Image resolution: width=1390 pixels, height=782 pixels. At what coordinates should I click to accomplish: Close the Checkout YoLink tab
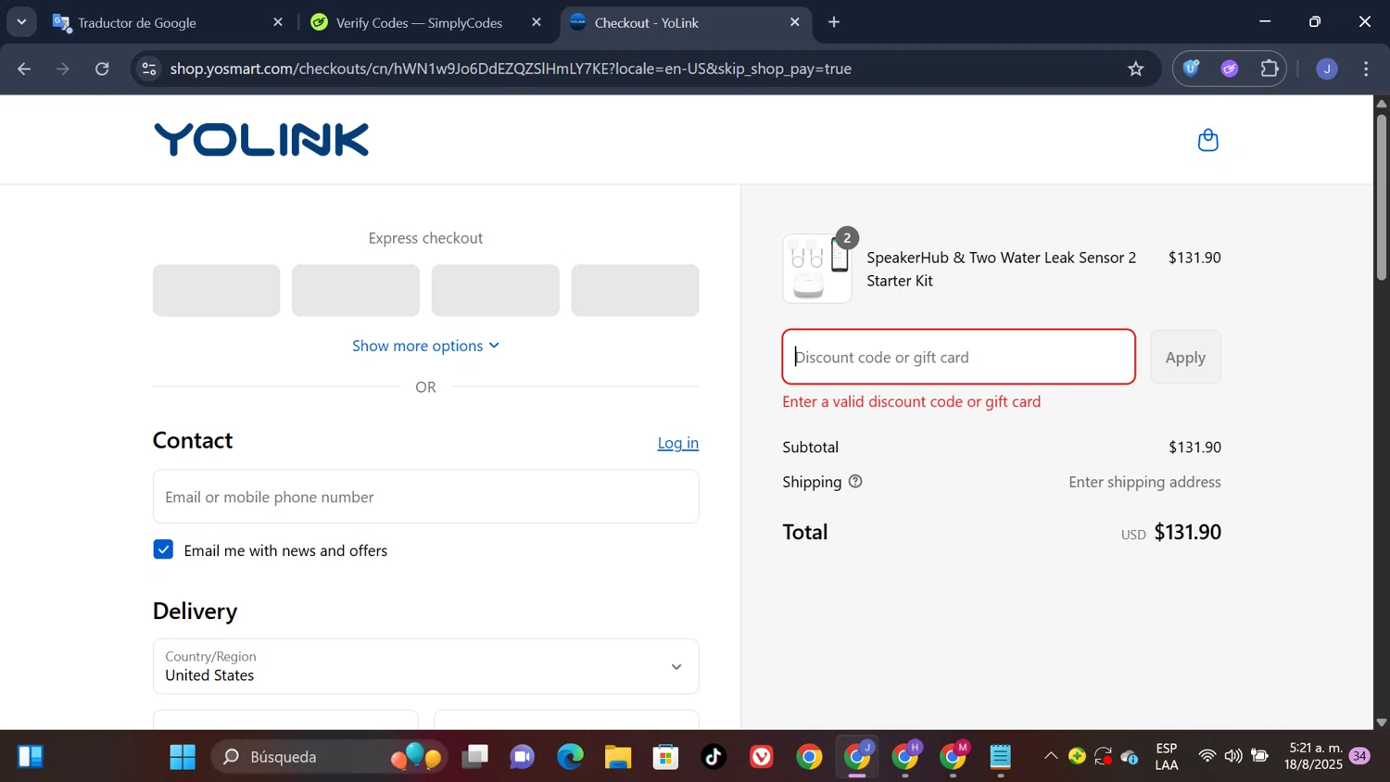[x=795, y=22]
